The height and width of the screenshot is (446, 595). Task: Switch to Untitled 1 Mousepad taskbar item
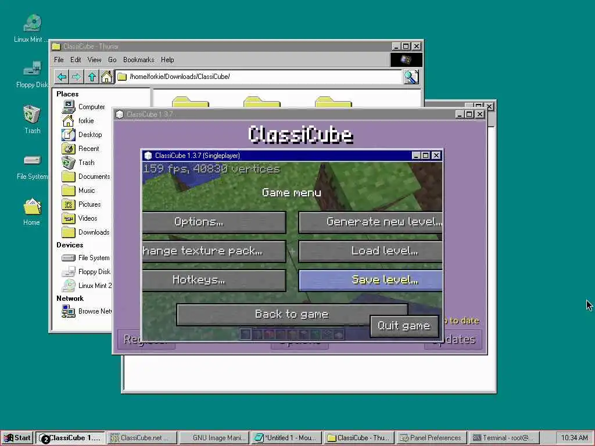point(286,438)
